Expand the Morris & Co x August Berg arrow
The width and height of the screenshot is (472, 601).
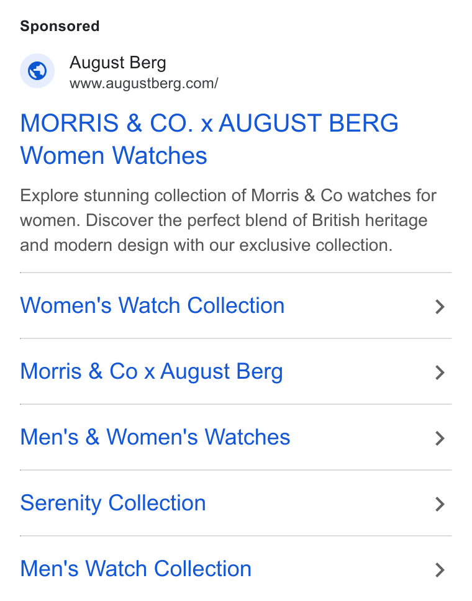click(x=440, y=373)
